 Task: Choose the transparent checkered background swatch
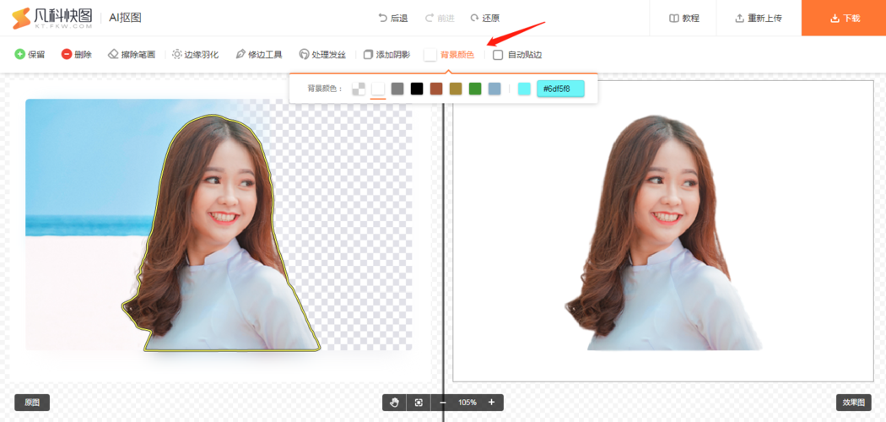tap(359, 89)
